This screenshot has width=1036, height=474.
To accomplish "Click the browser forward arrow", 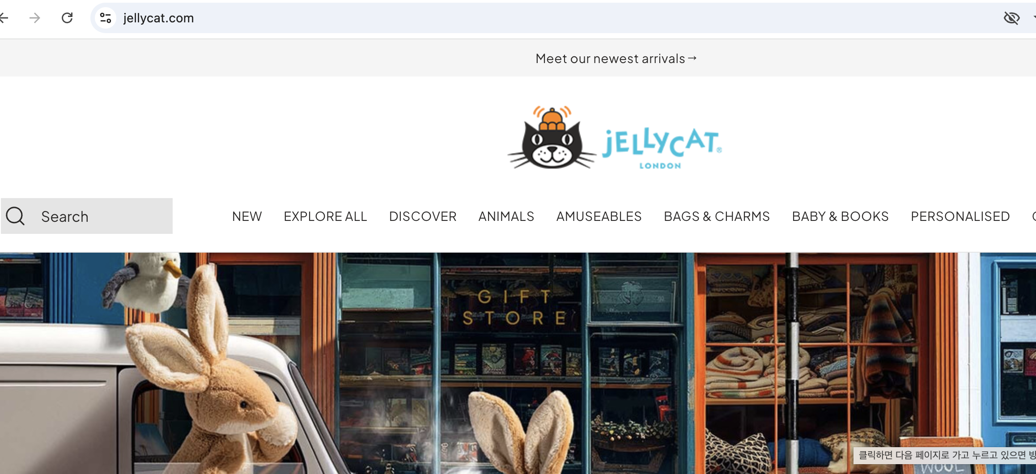I will coord(35,18).
